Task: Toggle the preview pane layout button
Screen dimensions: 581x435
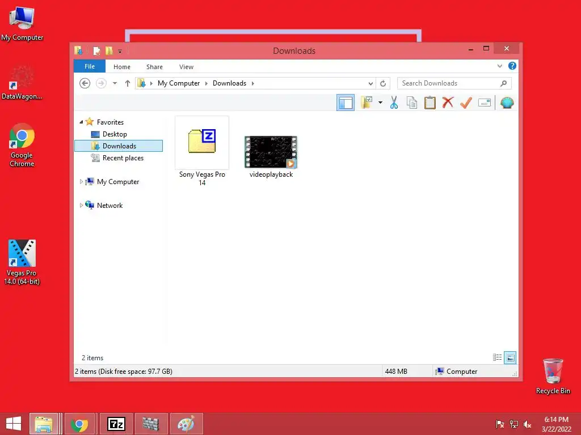Action: pos(346,103)
